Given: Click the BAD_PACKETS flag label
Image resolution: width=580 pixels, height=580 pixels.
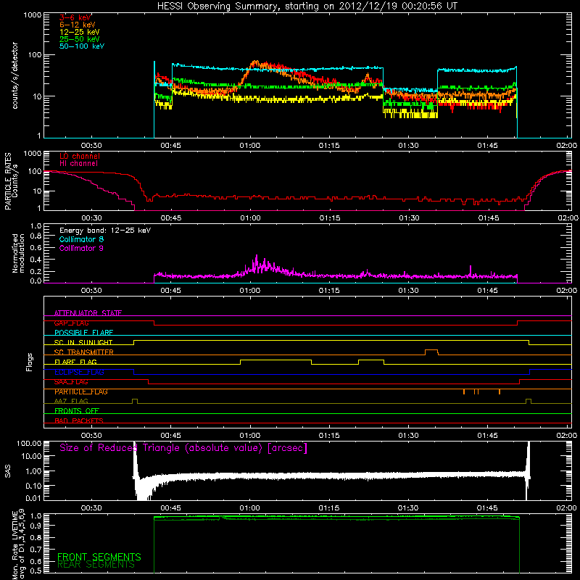Looking at the screenshot, I should point(79,420).
